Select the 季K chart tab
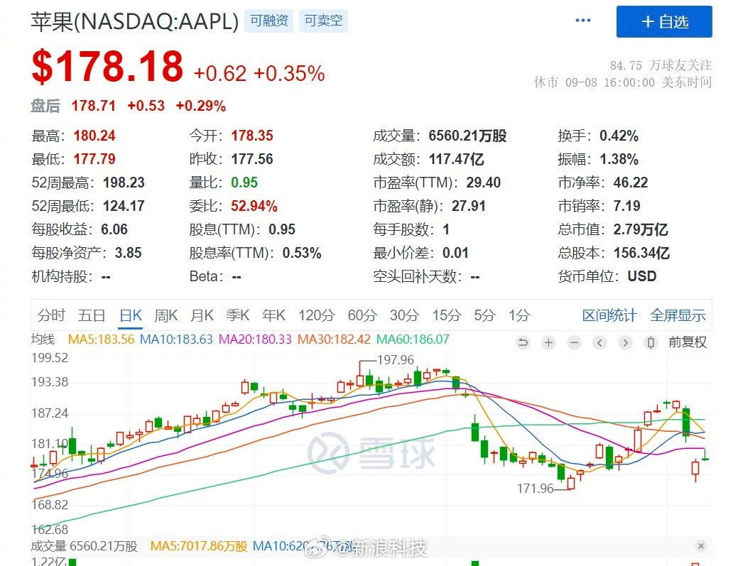This screenshot has height=566, width=733. tap(237, 315)
